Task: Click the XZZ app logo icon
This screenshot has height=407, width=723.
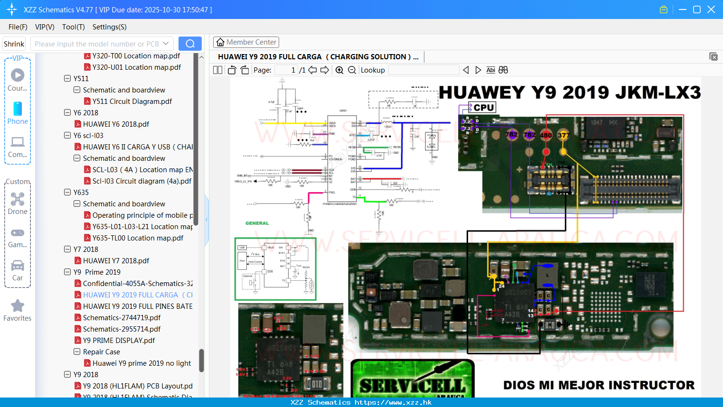Action: tap(12, 9)
